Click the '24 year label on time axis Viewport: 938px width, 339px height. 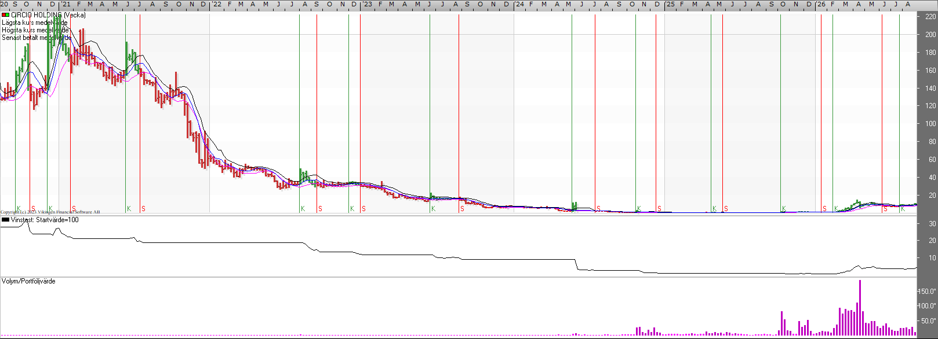pyautogui.click(x=519, y=4)
